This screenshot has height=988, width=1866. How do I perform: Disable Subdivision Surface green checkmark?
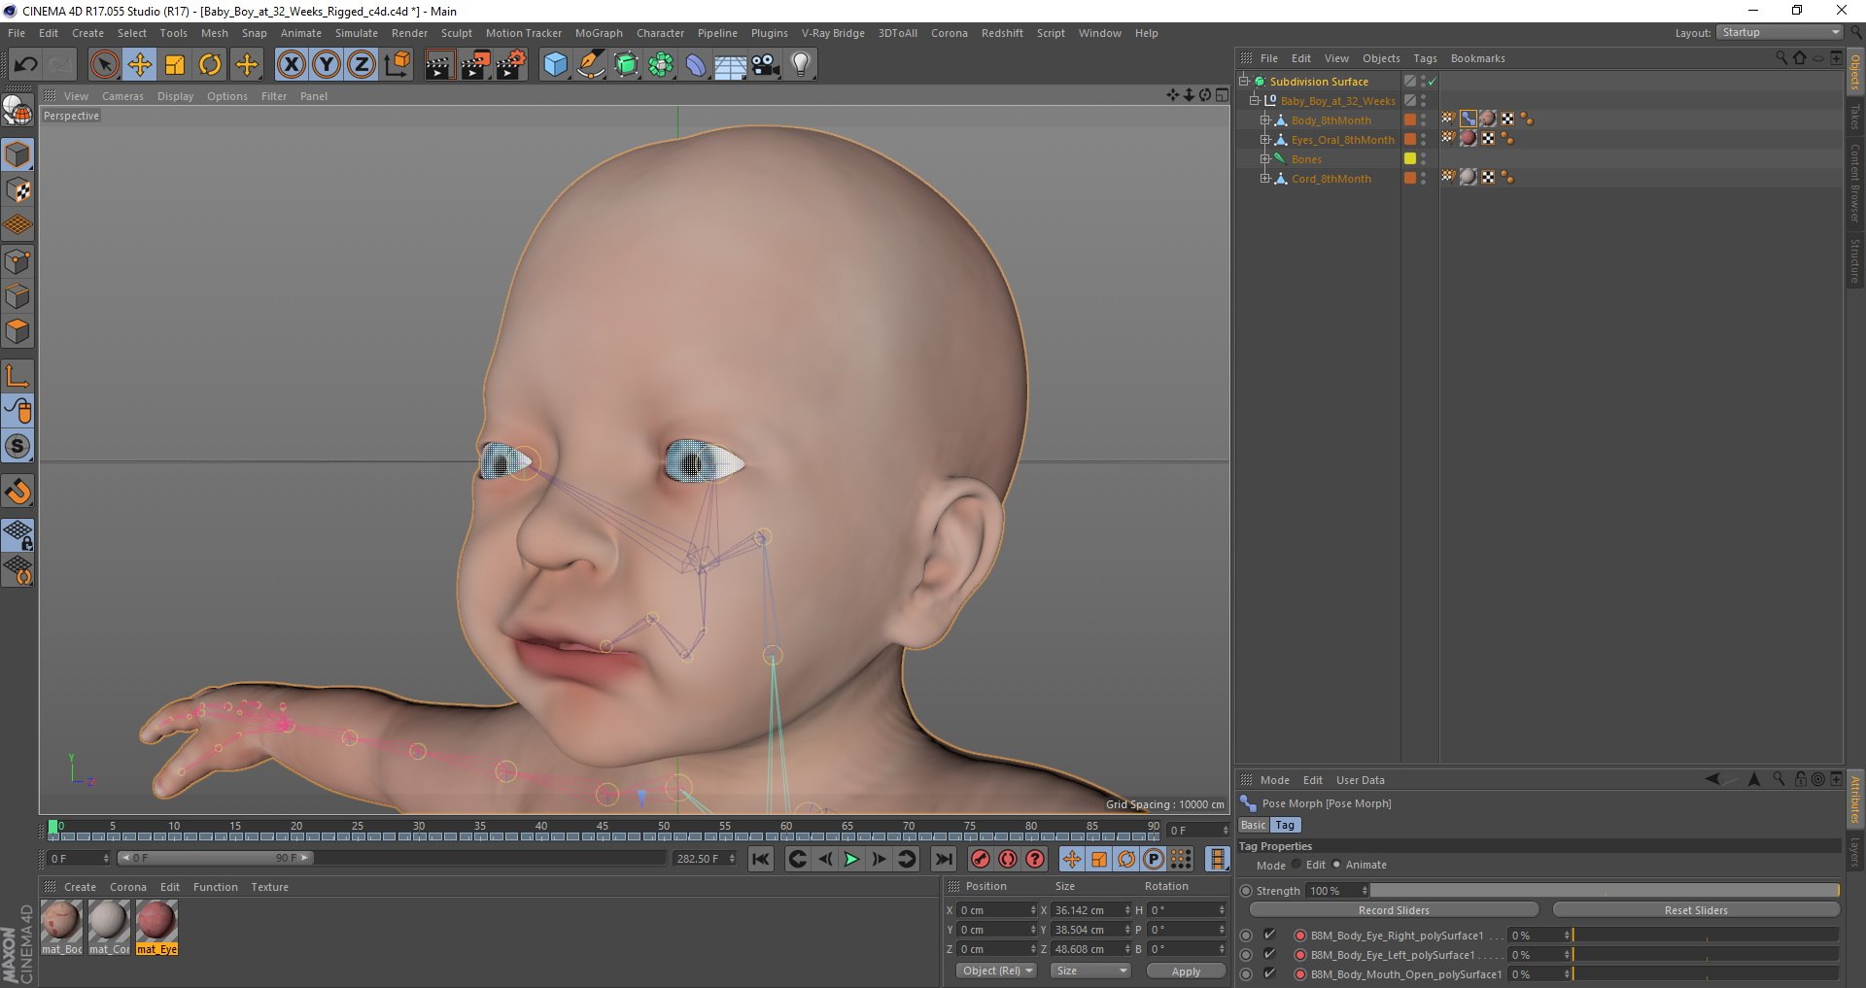(1433, 82)
